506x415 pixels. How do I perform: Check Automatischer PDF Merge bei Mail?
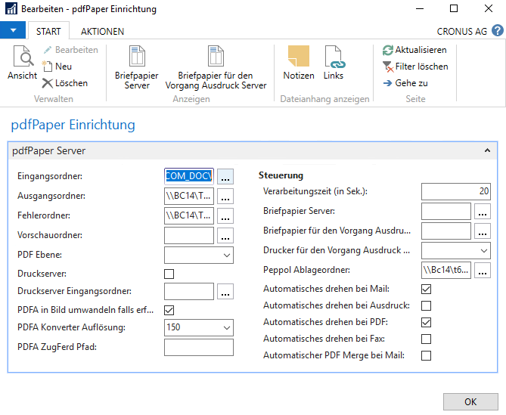click(427, 356)
